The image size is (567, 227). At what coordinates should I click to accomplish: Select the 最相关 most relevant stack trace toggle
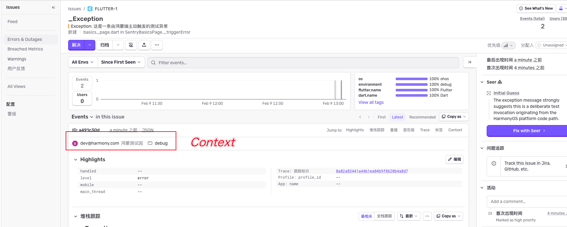[x=367, y=216]
